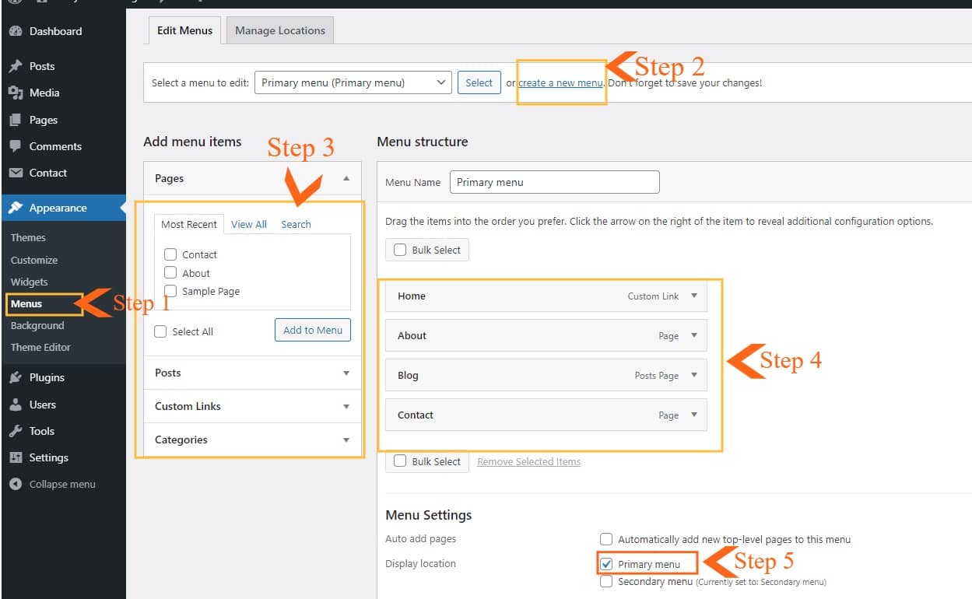Check the About page checkbox
The width and height of the screenshot is (972, 599).
(170, 273)
